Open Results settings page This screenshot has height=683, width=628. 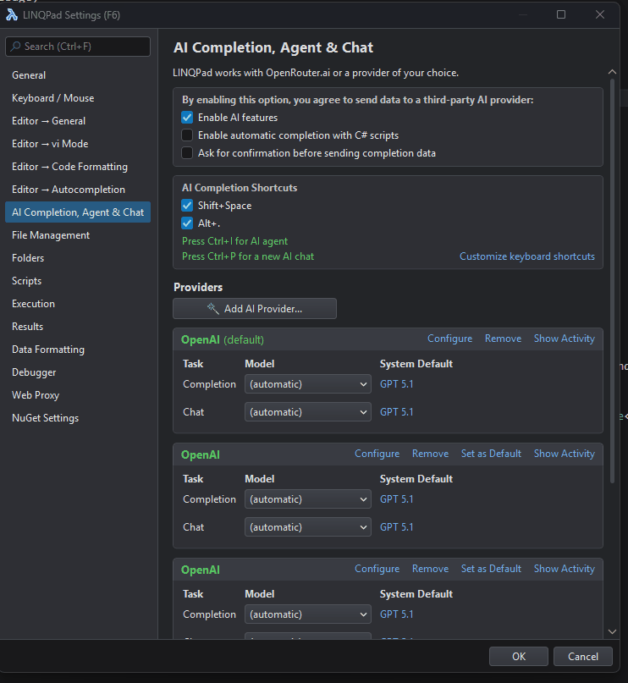[27, 327]
